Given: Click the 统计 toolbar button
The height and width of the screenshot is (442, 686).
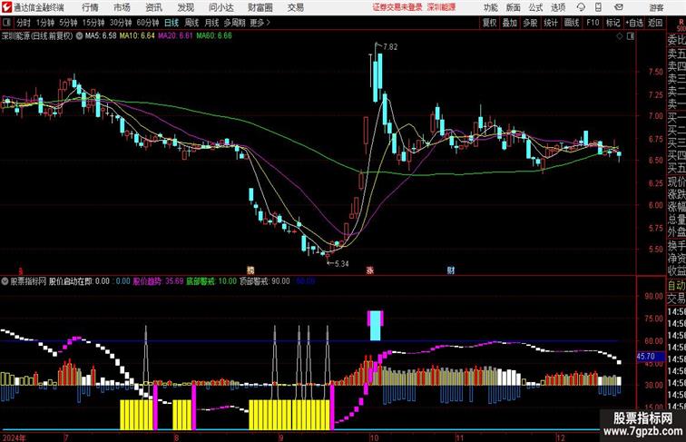Looking at the screenshot, I should tap(551, 23).
